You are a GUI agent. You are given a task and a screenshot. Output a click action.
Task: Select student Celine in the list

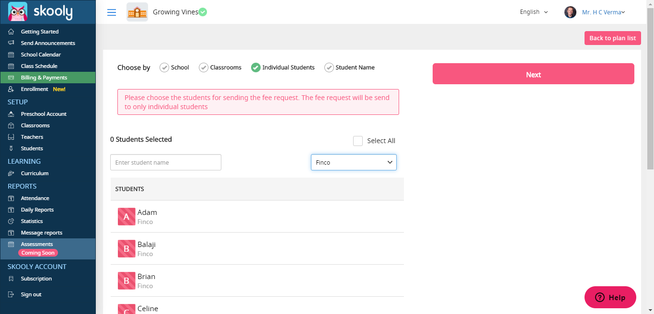257,306
